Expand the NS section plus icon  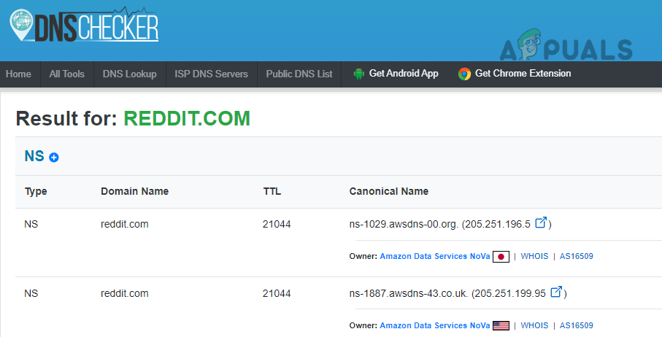[x=53, y=158]
